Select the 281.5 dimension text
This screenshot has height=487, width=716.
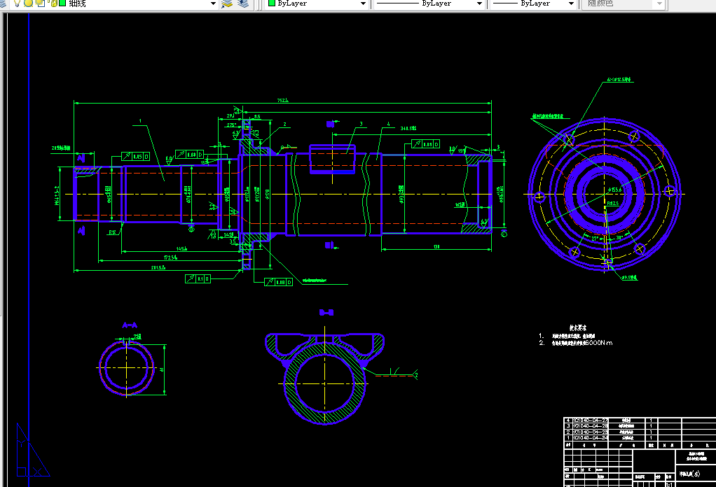pos(158,268)
